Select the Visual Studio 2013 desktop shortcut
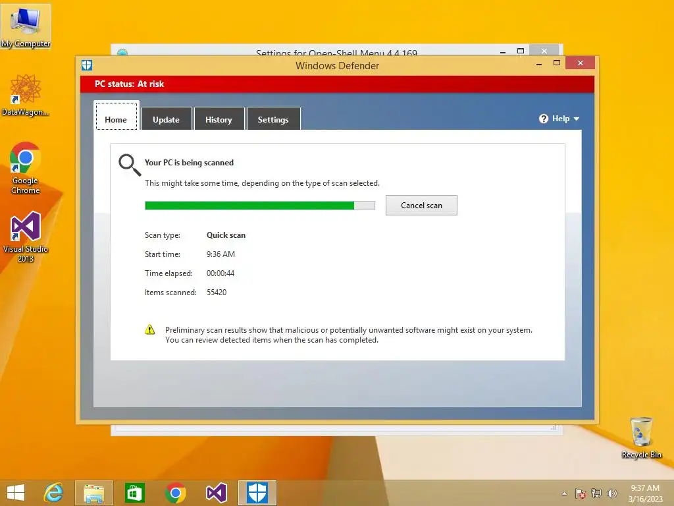 25,237
